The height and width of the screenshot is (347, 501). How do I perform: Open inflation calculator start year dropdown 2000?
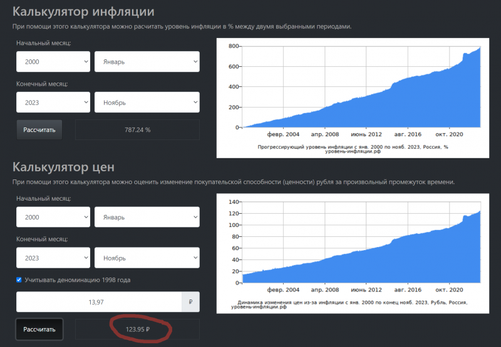pyautogui.click(x=53, y=61)
